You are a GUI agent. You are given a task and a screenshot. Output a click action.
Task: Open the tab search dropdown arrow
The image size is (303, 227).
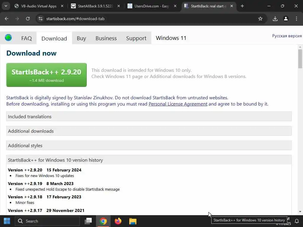tap(6, 6)
